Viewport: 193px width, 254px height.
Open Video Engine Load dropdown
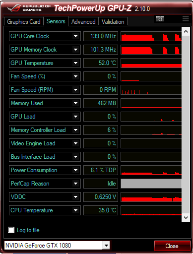76,143
